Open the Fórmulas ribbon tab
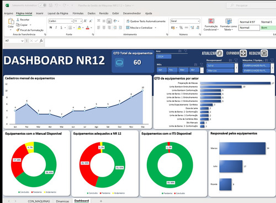This screenshot has height=203, width=276. (78, 13)
